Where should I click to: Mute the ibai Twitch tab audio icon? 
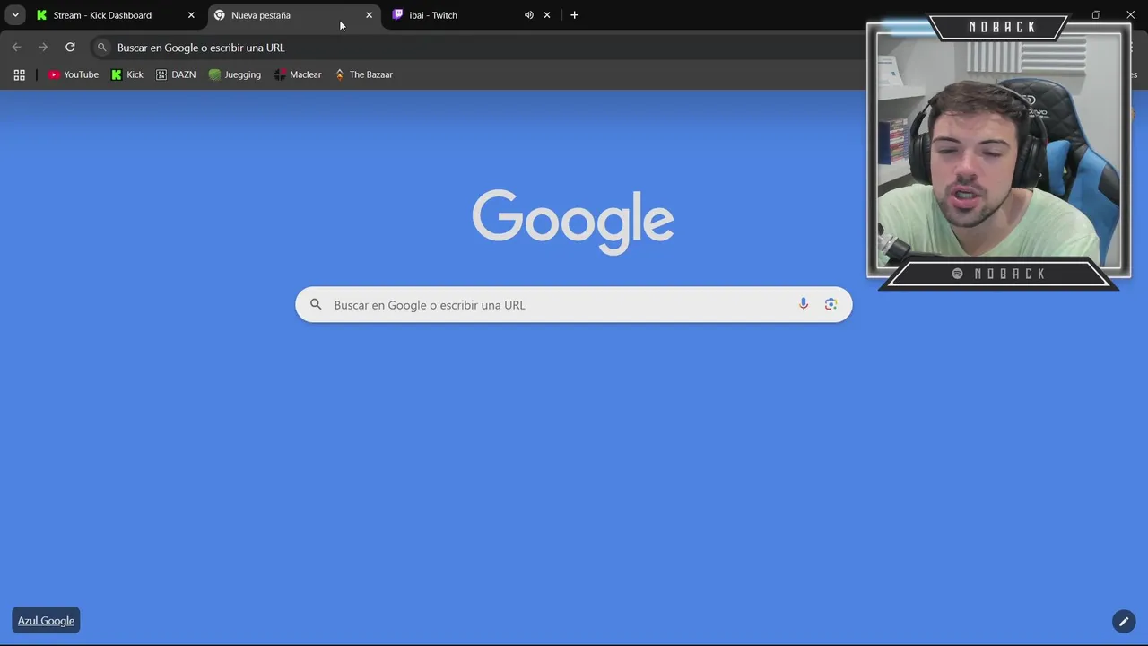(529, 15)
